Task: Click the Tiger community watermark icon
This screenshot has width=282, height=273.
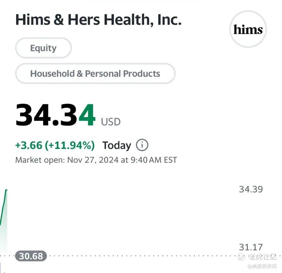Action: pos(242,257)
